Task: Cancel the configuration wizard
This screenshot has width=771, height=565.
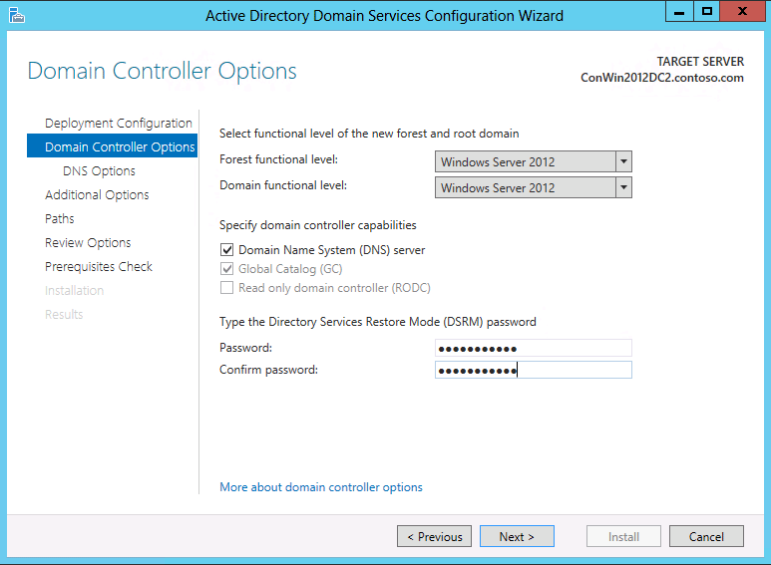Action: tap(706, 536)
